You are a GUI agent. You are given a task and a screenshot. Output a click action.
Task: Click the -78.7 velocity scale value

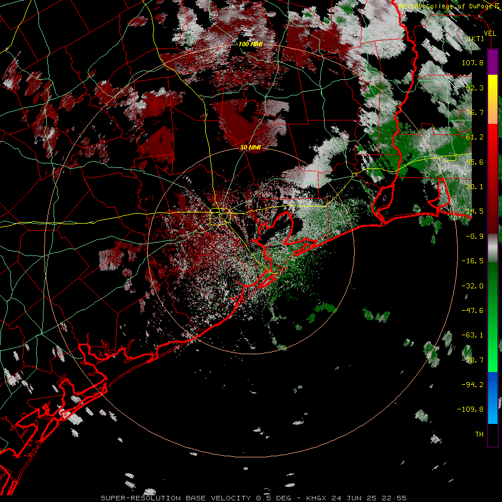(x=472, y=360)
